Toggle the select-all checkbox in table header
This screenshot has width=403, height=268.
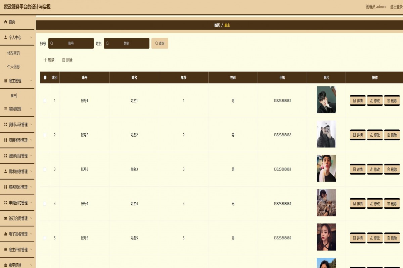(x=45, y=77)
